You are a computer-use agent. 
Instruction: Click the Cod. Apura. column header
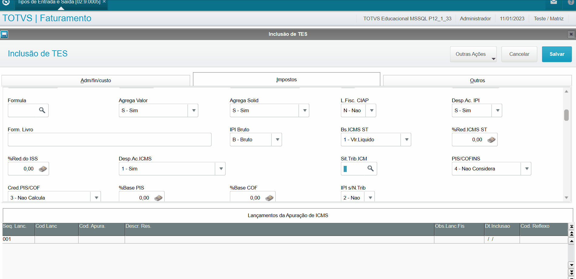(102, 229)
